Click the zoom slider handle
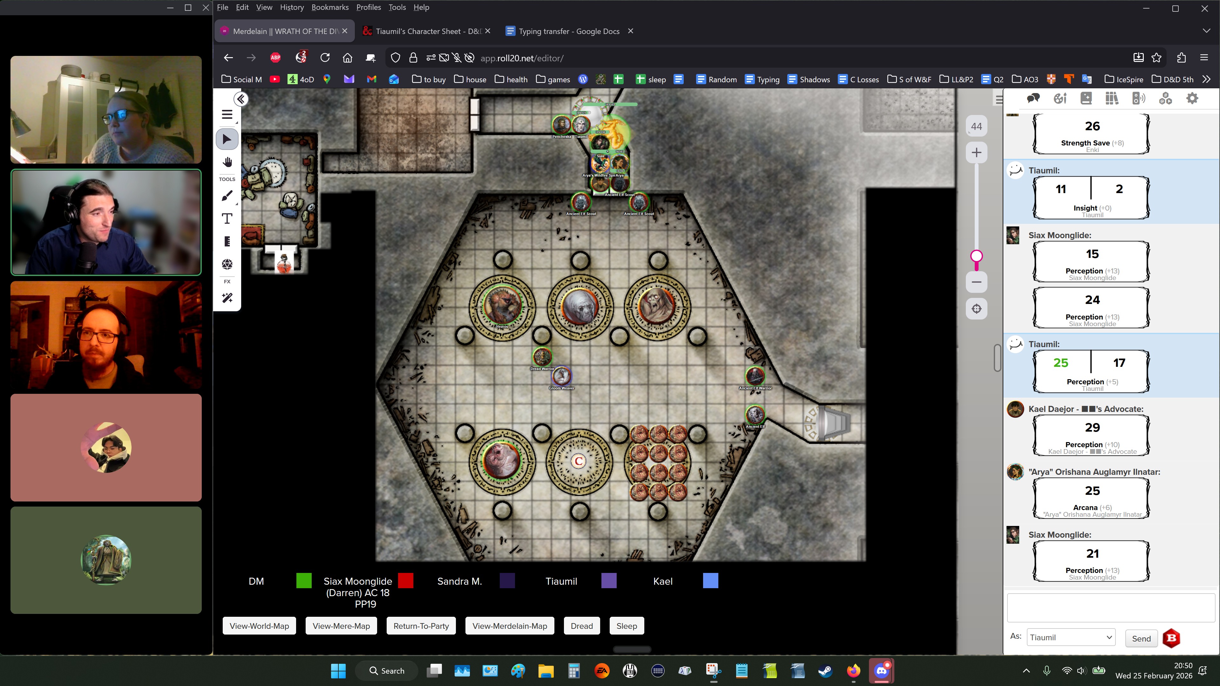 point(976,256)
